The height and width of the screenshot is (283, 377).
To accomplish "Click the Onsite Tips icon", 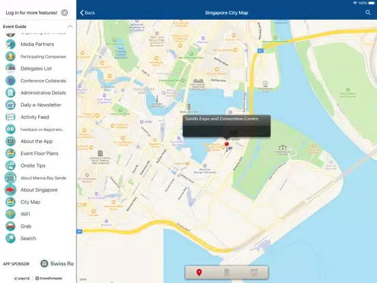I will point(10,165).
